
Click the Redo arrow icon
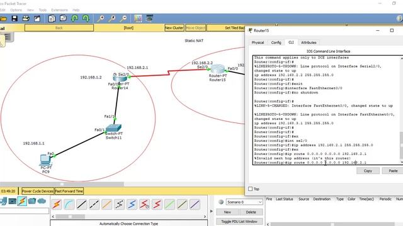[86, 18]
